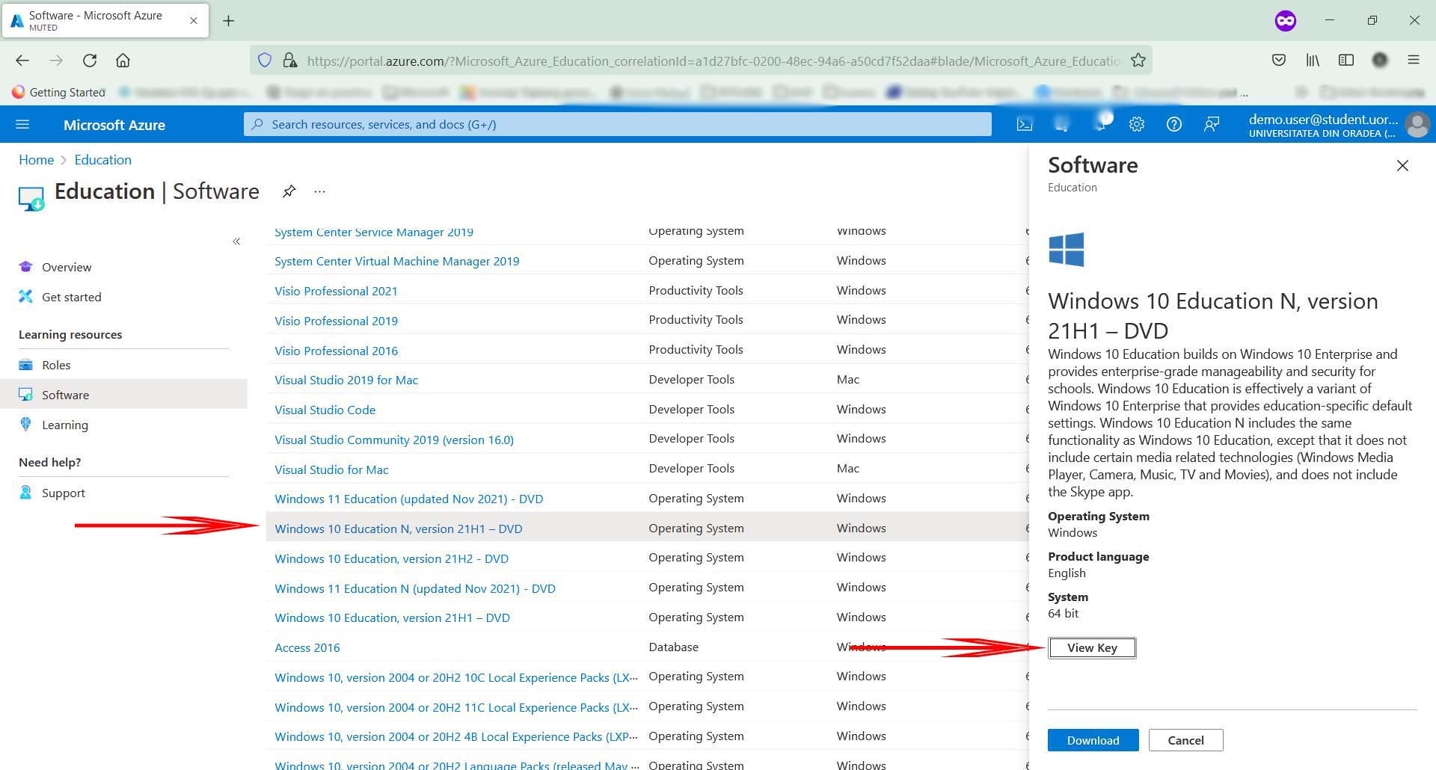
Task: Reload the current page
Action: [90, 61]
